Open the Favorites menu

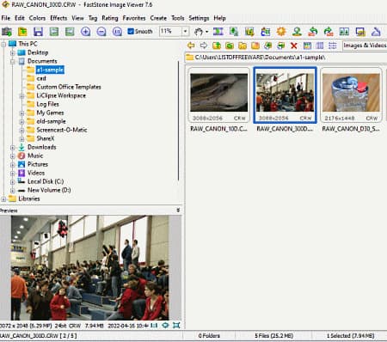coord(134,18)
